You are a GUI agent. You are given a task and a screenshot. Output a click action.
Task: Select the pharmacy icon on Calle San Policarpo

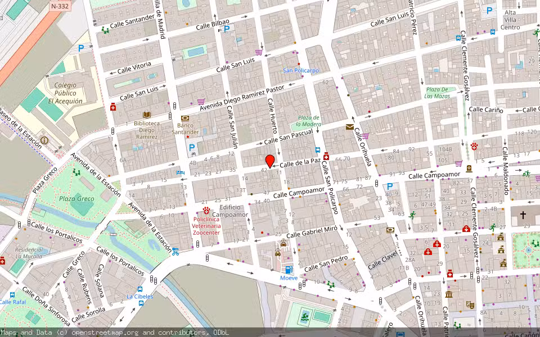(x=326, y=157)
